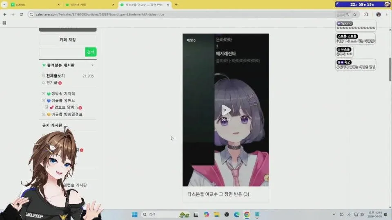
Task: Close the NAVER tab
Action: pos(58,5)
